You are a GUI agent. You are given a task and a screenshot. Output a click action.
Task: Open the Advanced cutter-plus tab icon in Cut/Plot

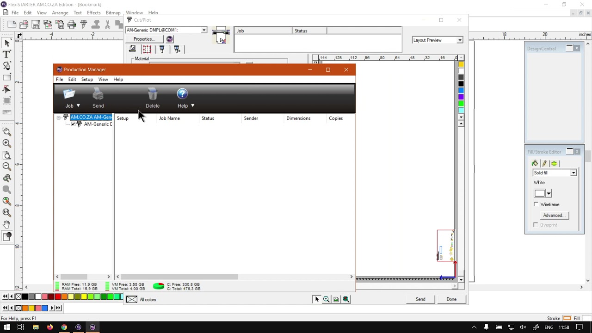point(177,49)
